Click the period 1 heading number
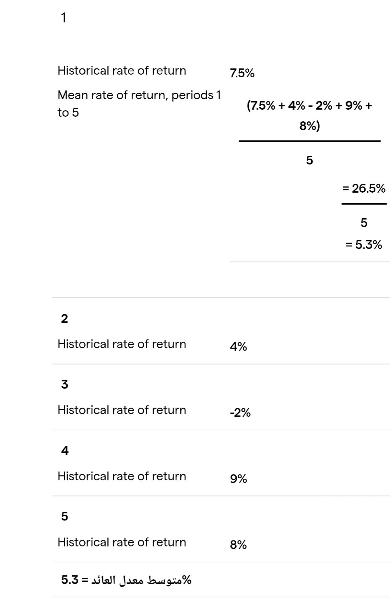390x598 pixels. [64, 18]
